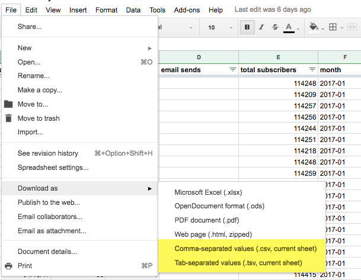
Task: Click the month header cell
Action: pyautogui.click(x=340, y=70)
